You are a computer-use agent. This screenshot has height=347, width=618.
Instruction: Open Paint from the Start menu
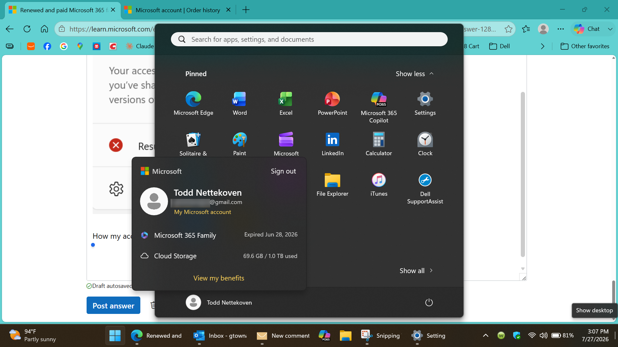(x=240, y=144)
